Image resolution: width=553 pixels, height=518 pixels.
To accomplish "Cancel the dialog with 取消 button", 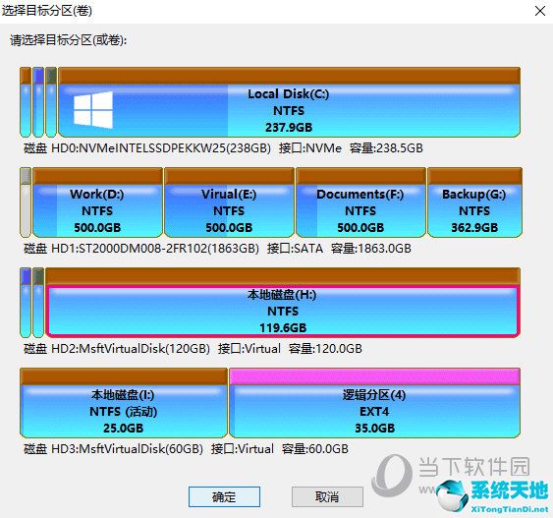I will (327, 496).
